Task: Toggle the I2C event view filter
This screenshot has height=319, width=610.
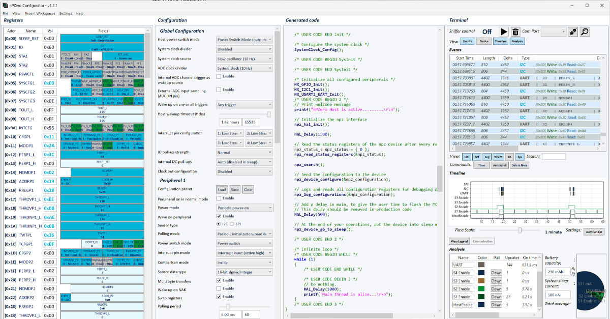Action: point(466,157)
